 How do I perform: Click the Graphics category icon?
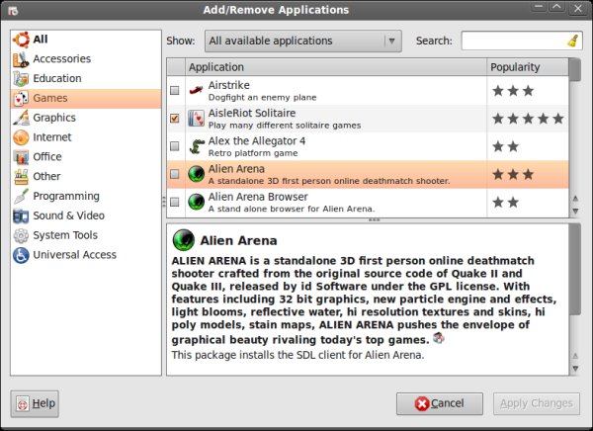pos(20,118)
